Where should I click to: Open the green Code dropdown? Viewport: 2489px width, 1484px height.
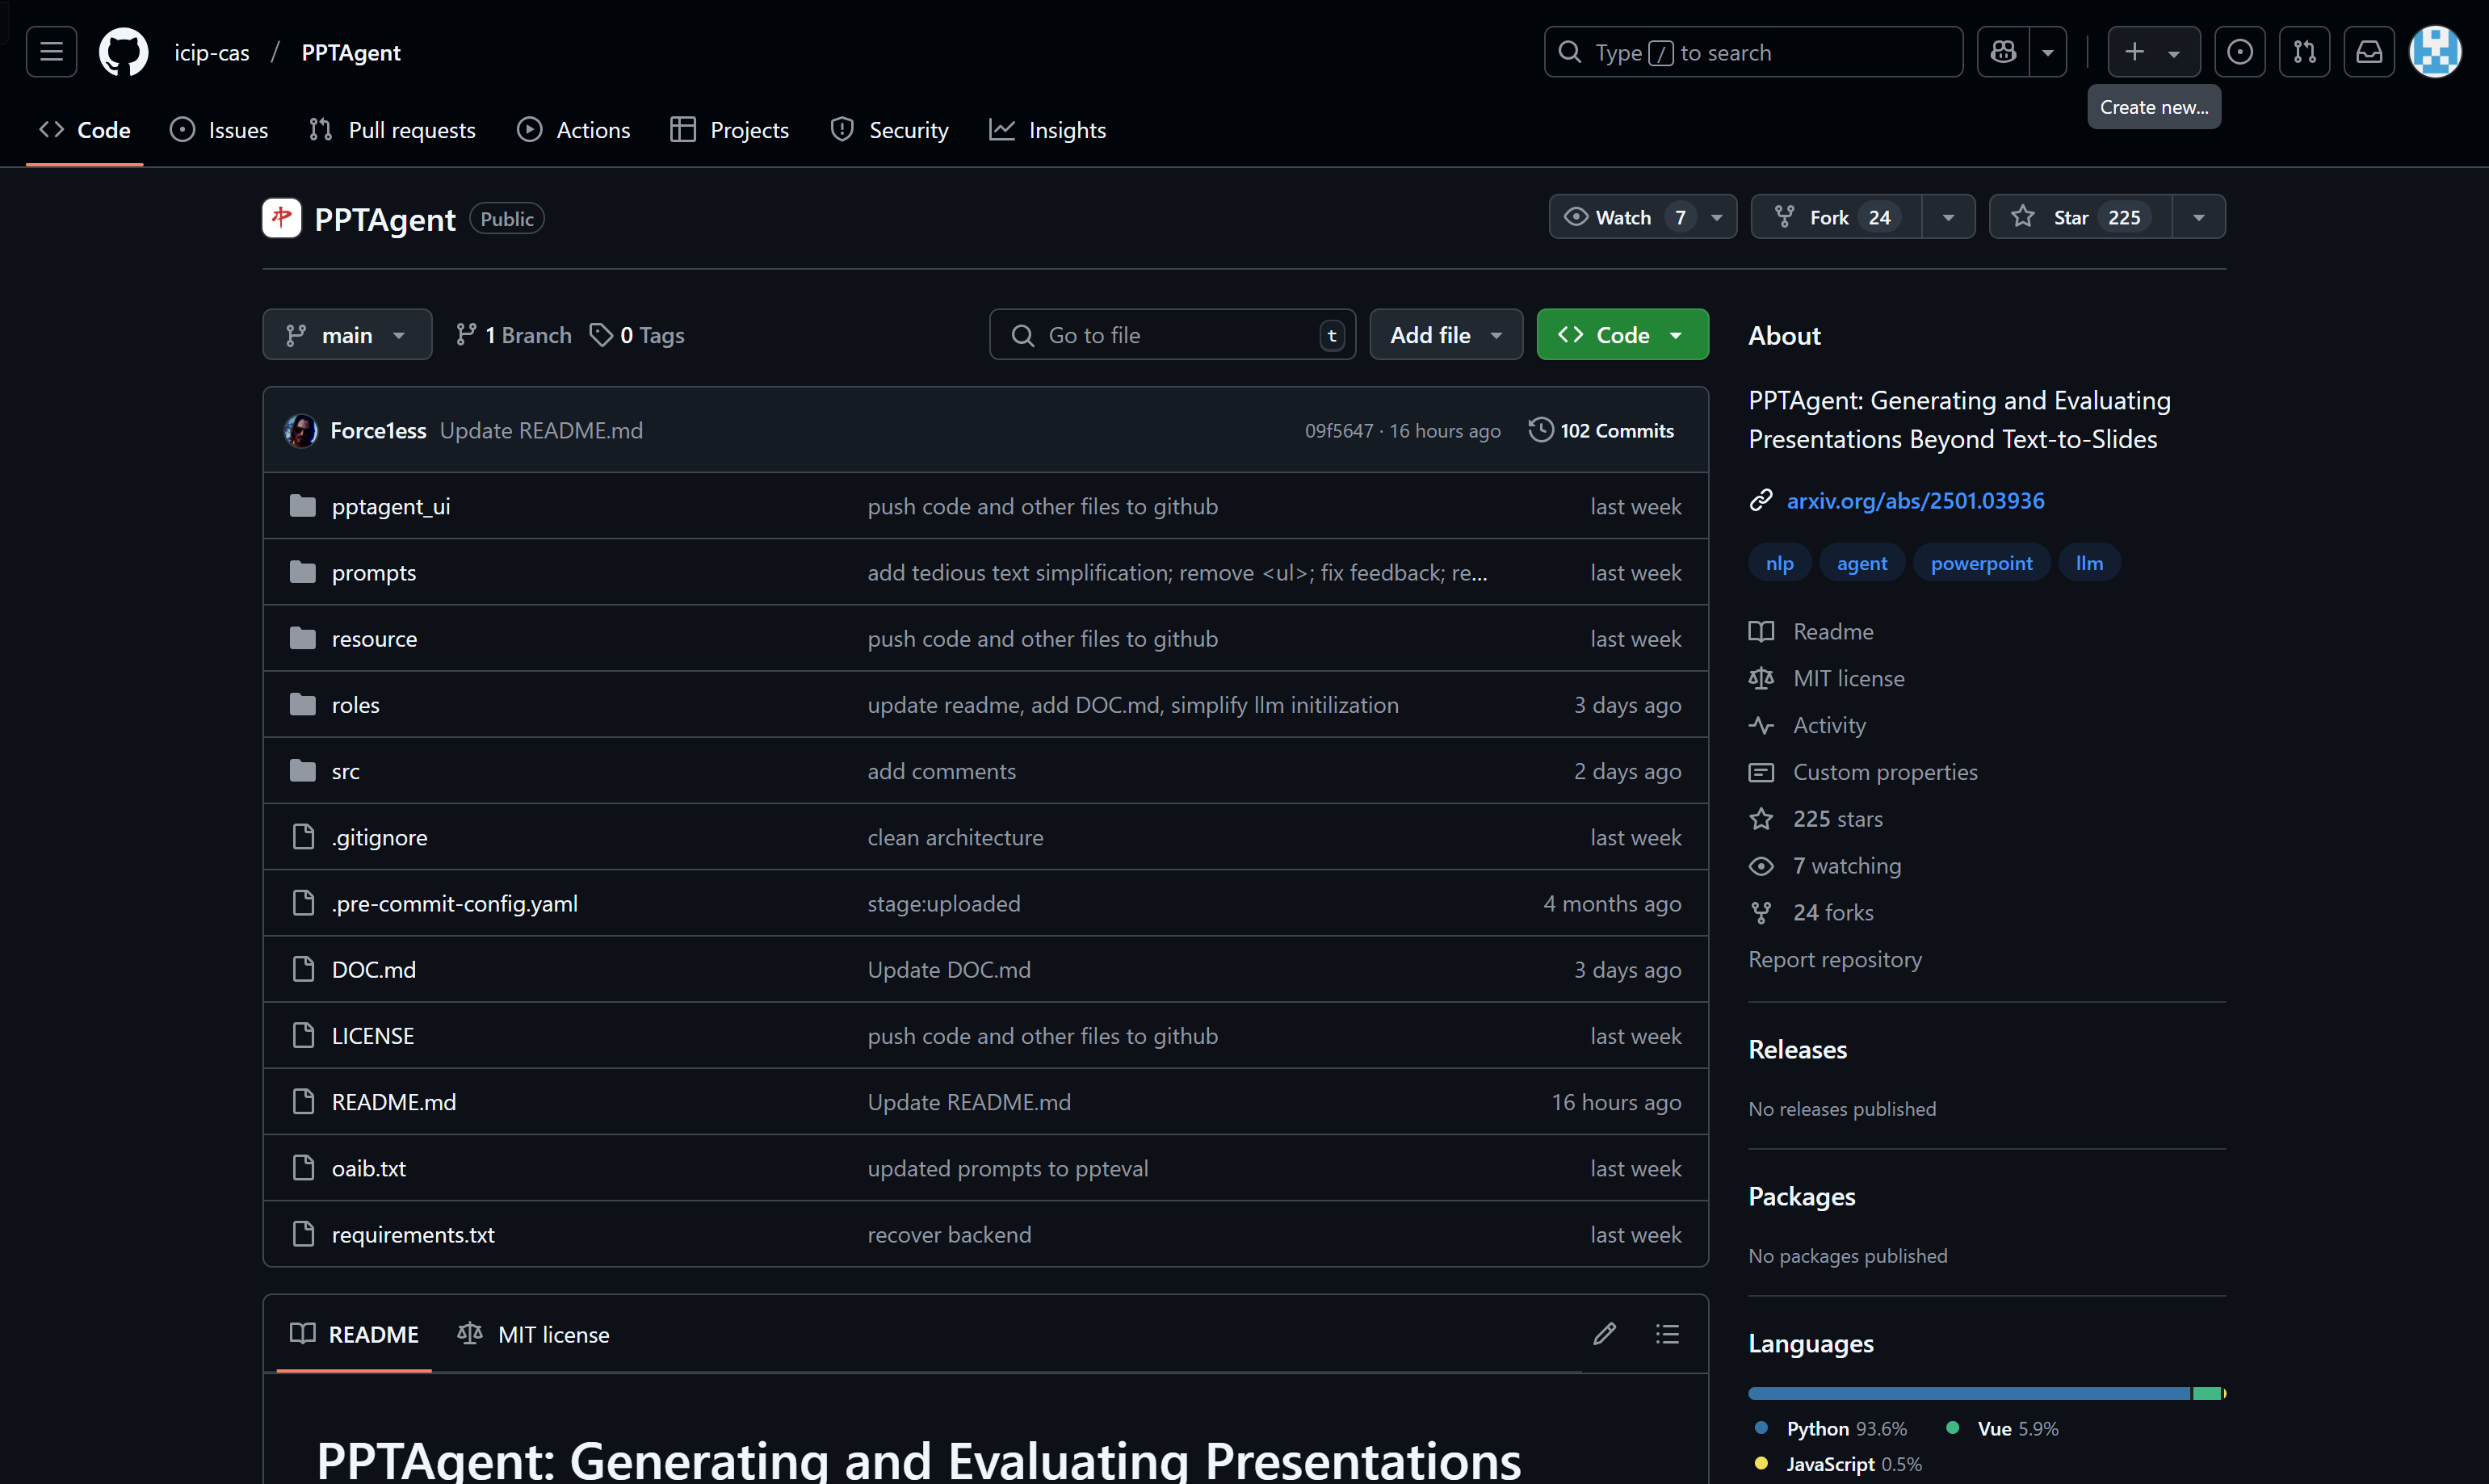pos(1622,335)
